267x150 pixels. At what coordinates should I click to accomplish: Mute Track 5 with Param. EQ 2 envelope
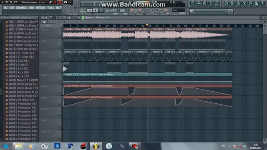coord(60,82)
